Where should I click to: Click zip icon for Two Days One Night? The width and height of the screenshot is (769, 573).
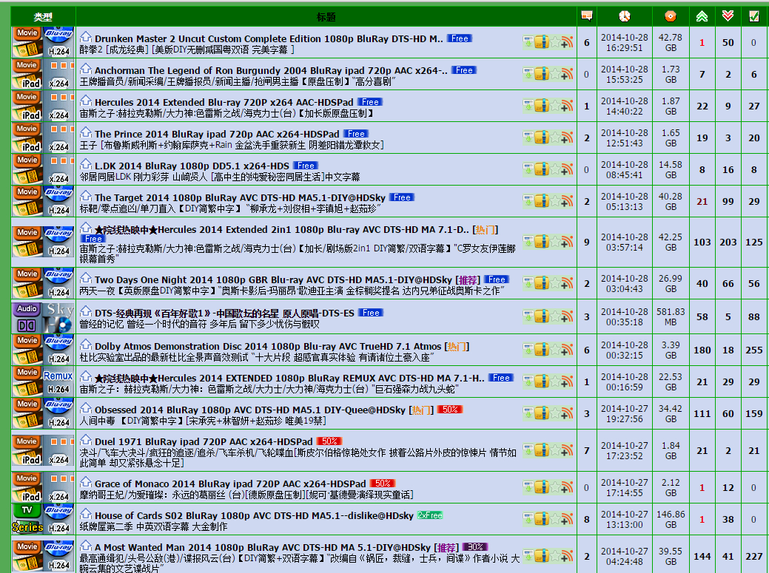point(542,283)
